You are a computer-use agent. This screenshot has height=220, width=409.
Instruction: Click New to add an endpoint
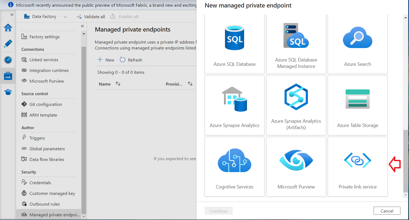(x=106, y=60)
